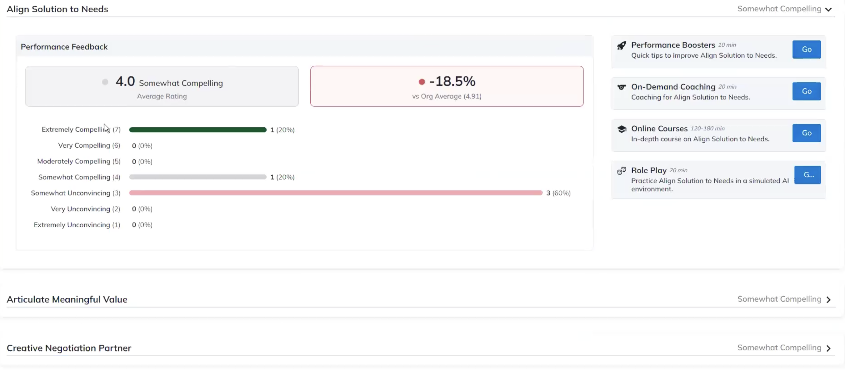
Task: Click the Somewhat Compelling grey bar
Action: coord(197,177)
